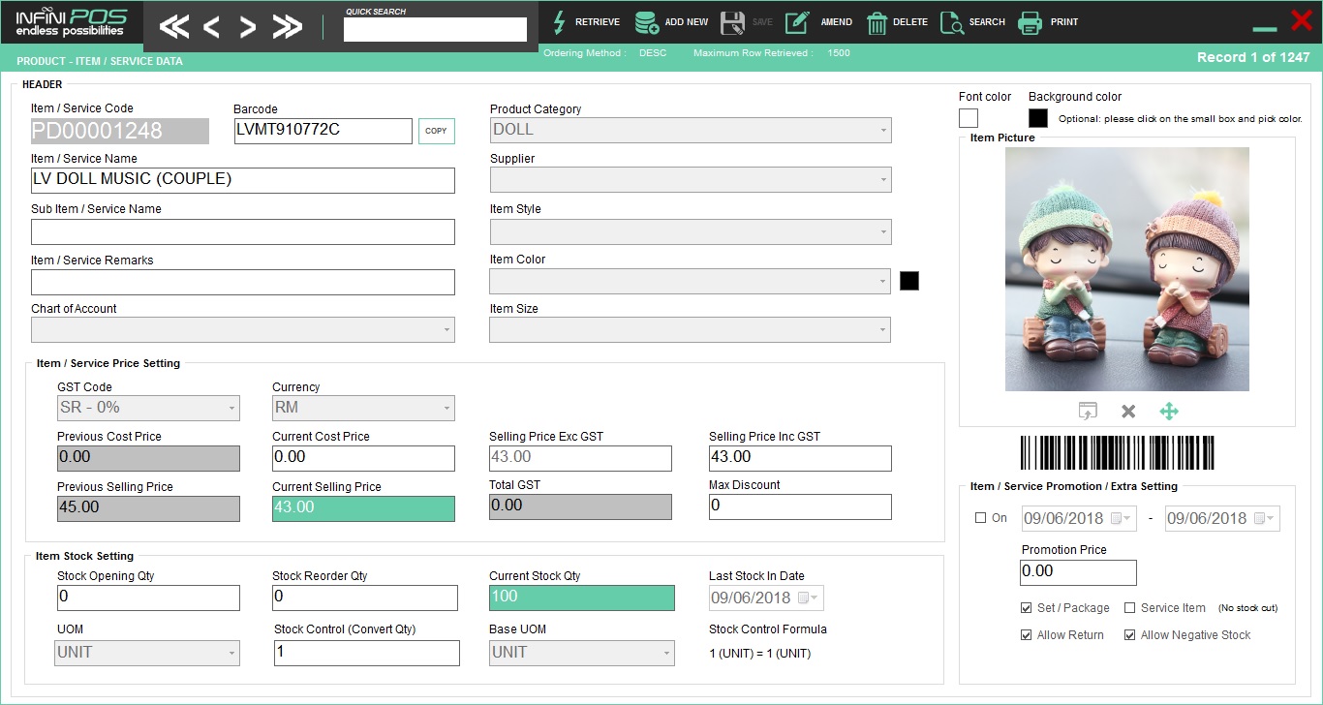
Task: Go to next record arrow
Action: pos(247,27)
